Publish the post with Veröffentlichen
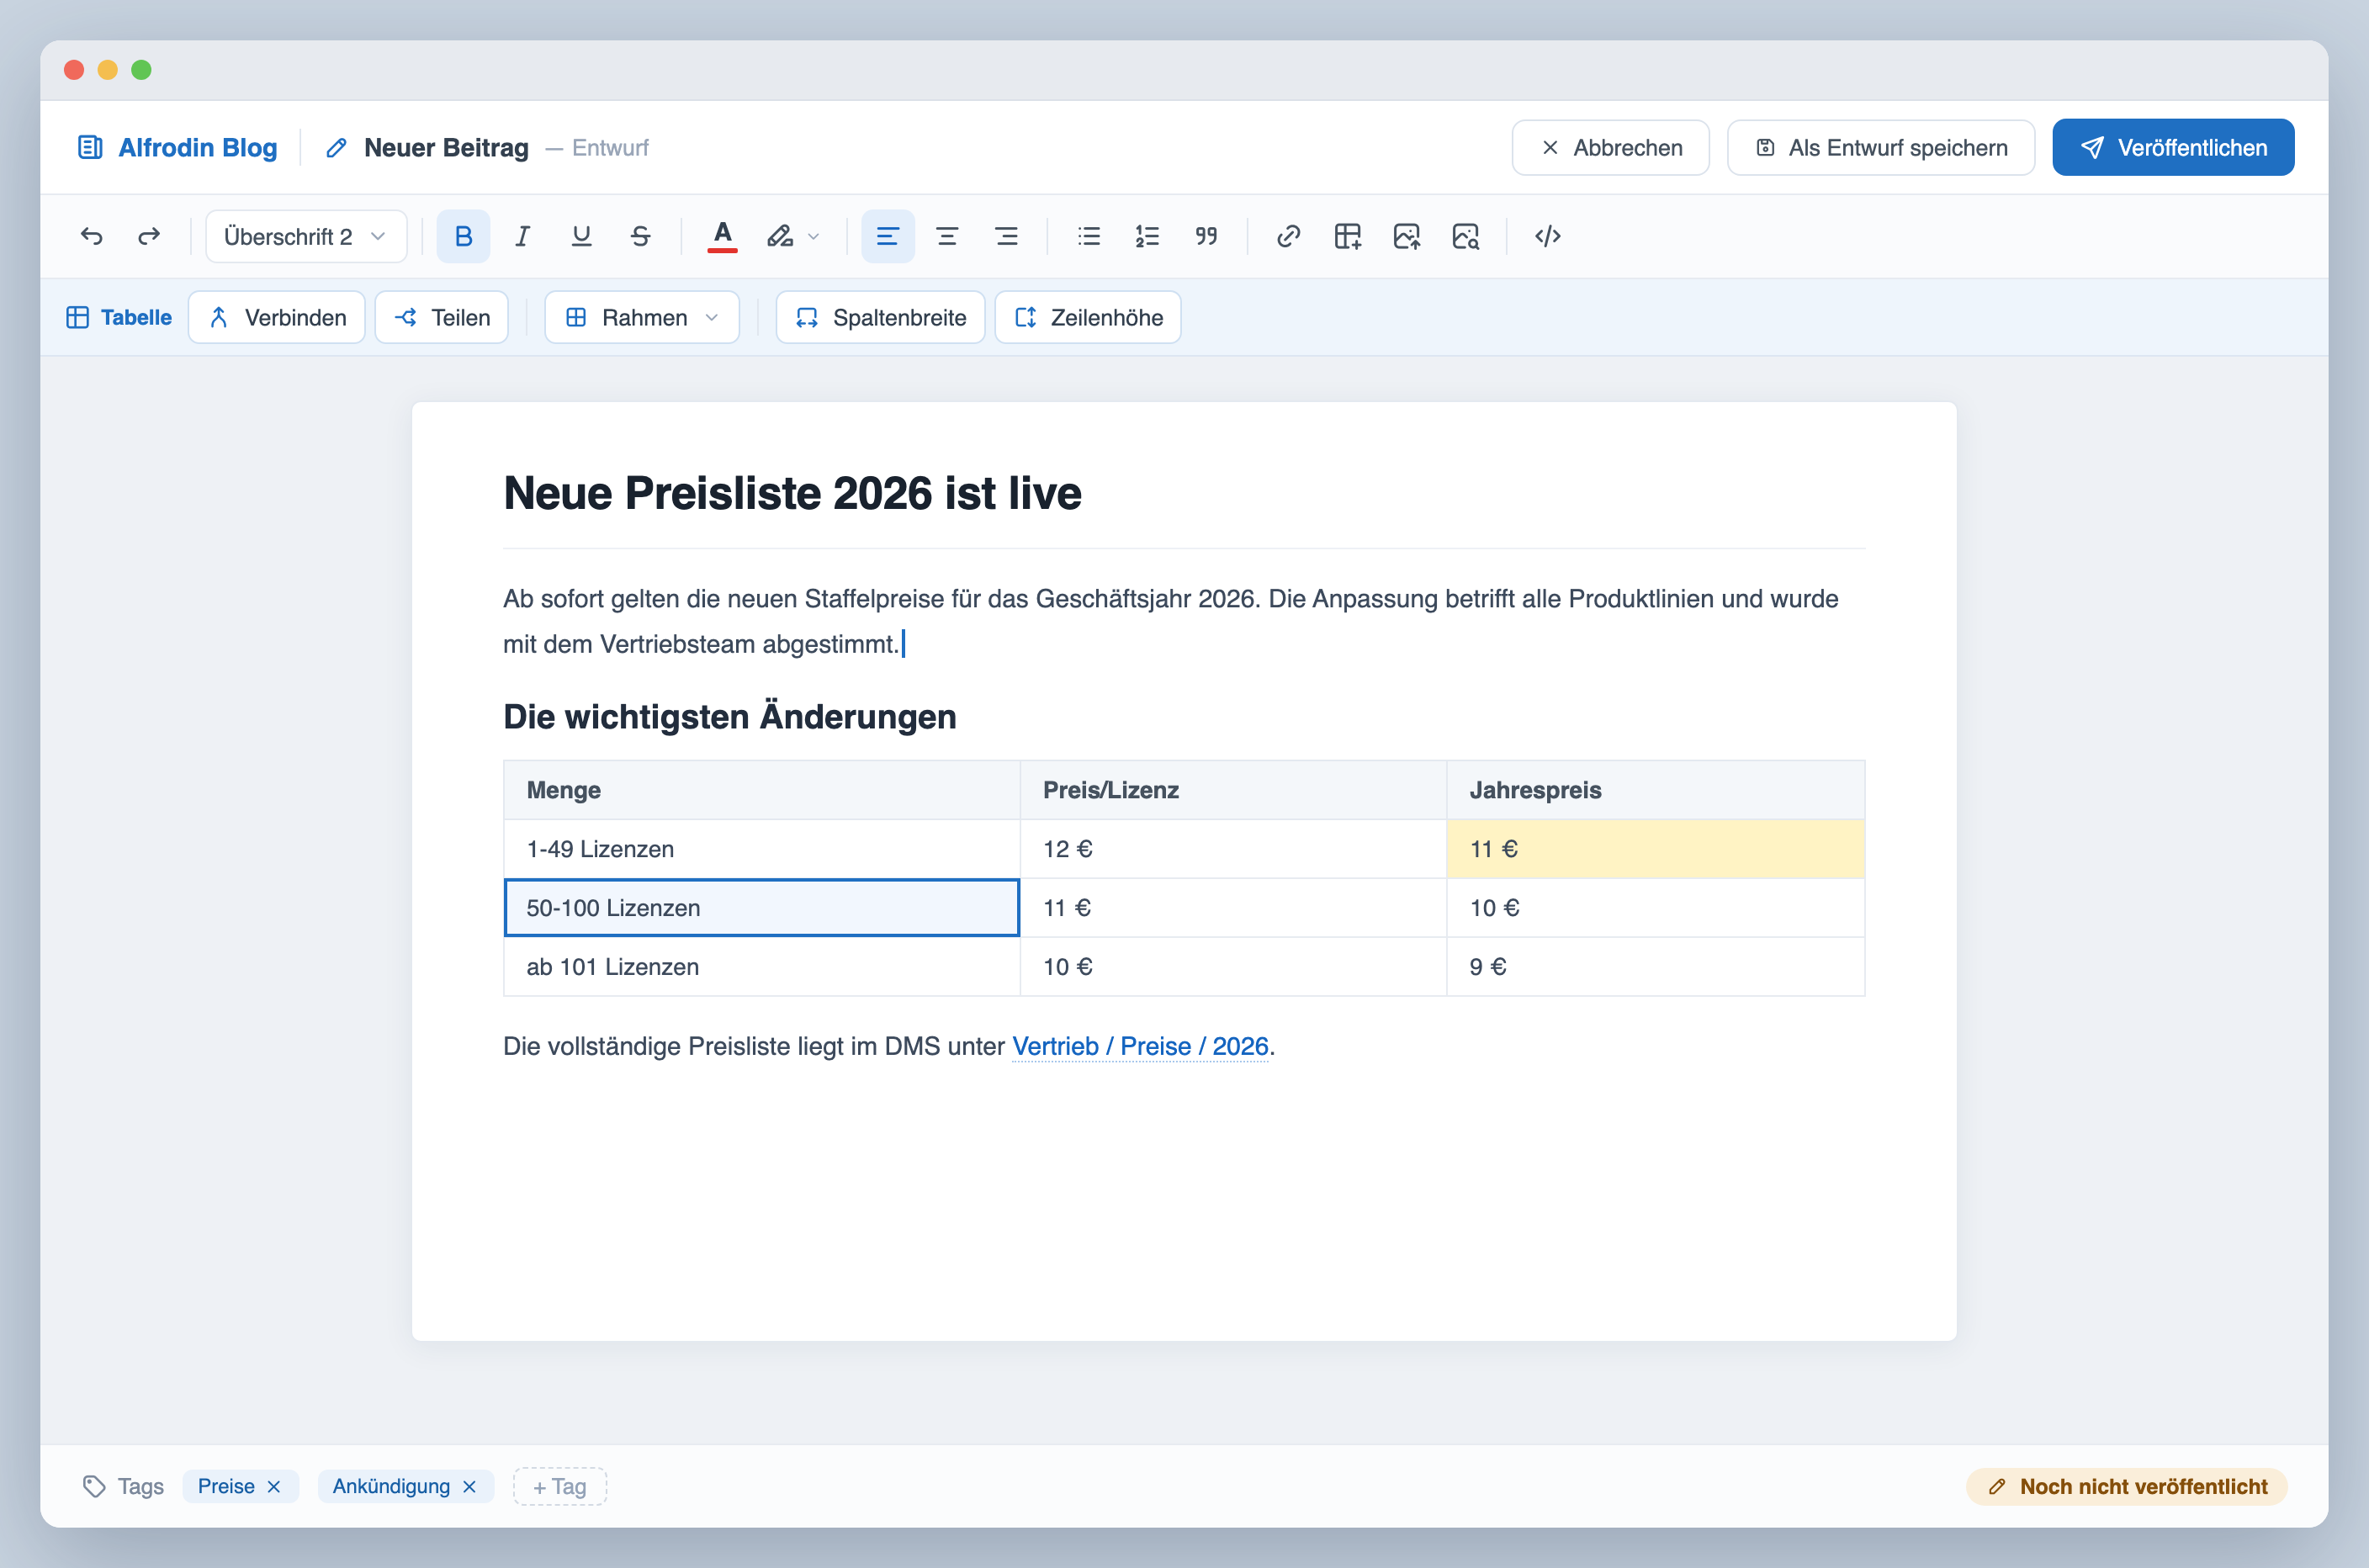2369x1568 pixels. (x=2173, y=148)
